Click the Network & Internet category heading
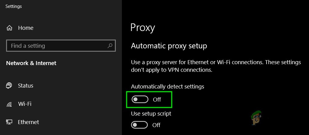309x135 pixels. click(31, 63)
